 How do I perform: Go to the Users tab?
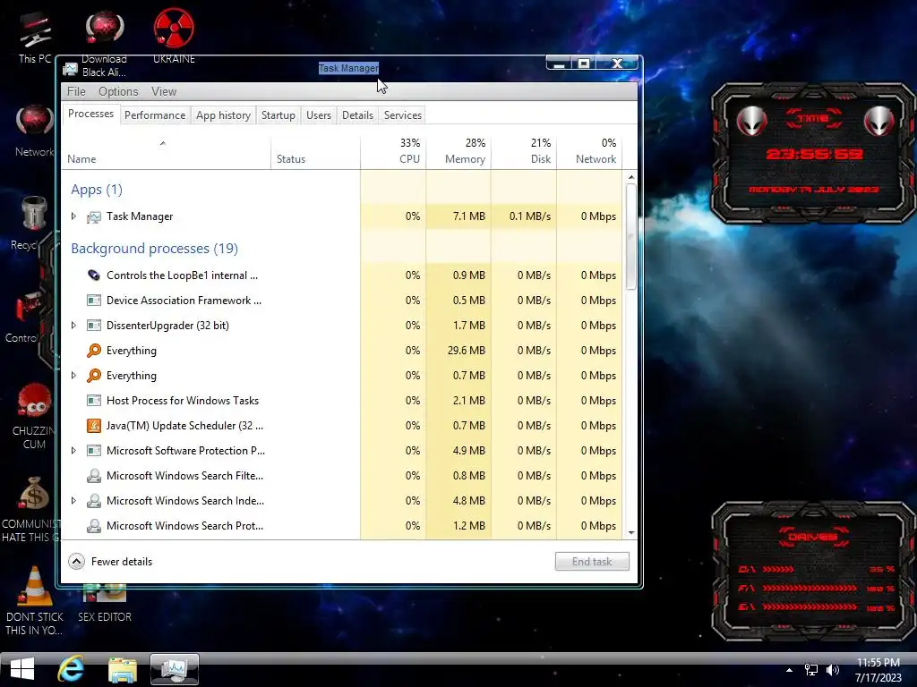(319, 115)
